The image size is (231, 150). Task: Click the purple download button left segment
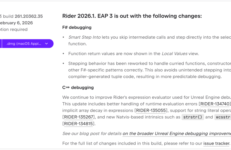pyautogui.click(x=1, y=43)
